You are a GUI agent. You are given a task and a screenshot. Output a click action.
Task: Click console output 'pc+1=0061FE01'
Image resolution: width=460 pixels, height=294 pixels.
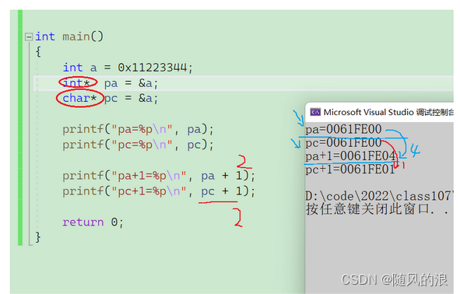point(350,170)
